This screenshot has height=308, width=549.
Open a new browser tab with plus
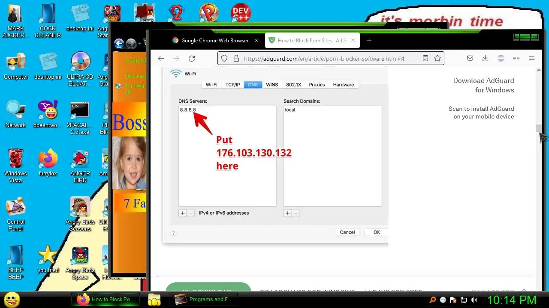[369, 41]
